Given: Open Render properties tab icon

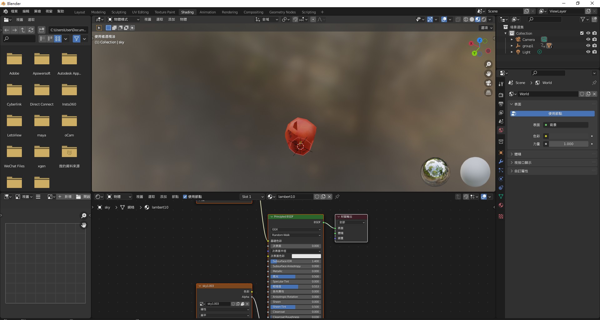Looking at the screenshot, I should [501, 95].
